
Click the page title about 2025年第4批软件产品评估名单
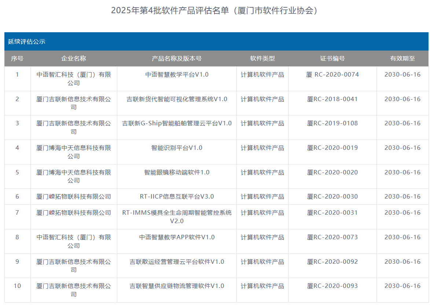click(214, 11)
